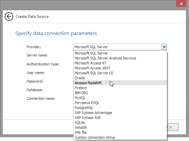
Task: Close the Create Data Source dialog
Action: point(181,4)
